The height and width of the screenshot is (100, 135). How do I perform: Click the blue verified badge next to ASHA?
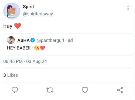click(x=33, y=40)
